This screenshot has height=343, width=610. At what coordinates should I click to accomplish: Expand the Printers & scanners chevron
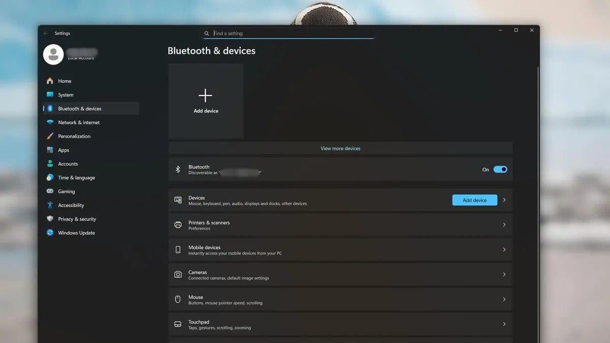tap(504, 225)
